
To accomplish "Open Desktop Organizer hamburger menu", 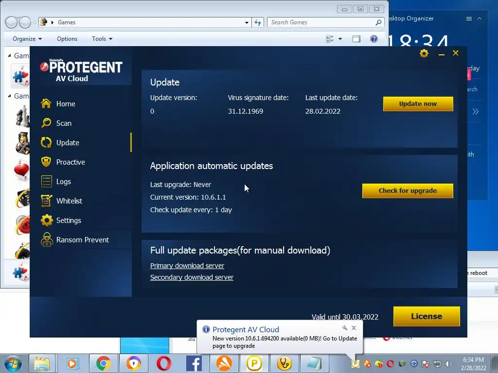I will (x=469, y=19).
